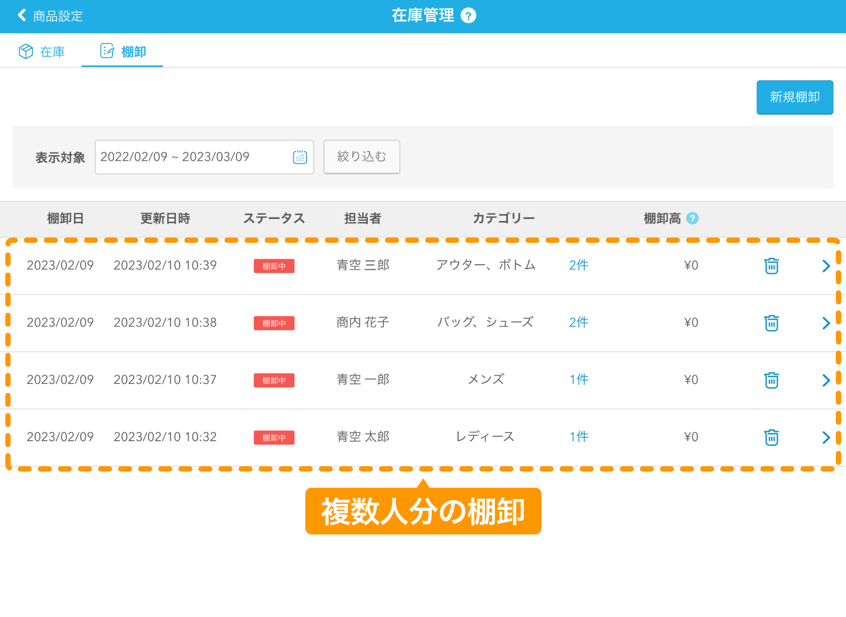Click the 表示対象 label
This screenshot has width=846, height=617.
(60, 157)
